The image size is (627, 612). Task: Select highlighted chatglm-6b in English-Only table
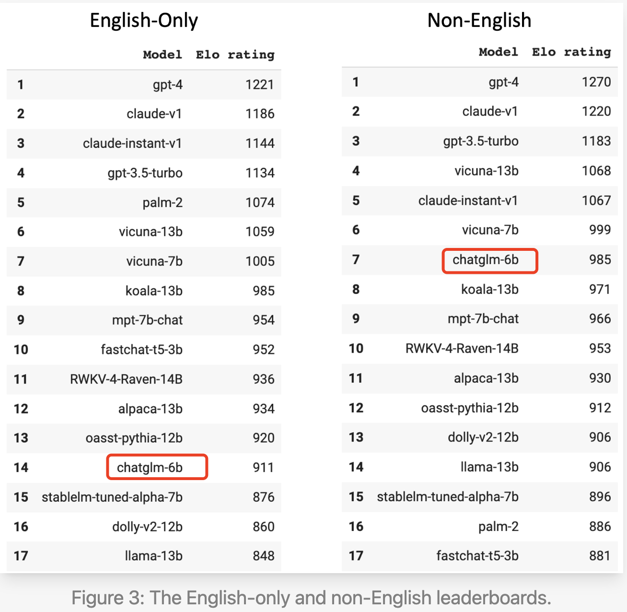pos(150,467)
